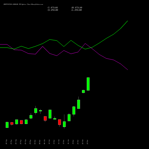Click the 21 Oct date label

(x=78, y=142)
